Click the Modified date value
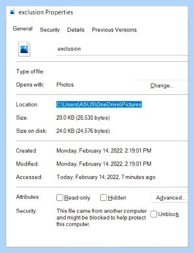 point(104,164)
